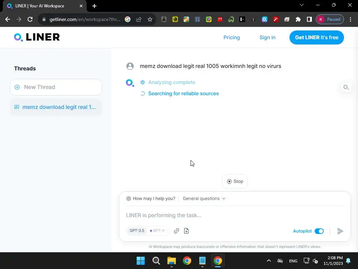Click the 2:08 PM clock
The width and height of the screenshot is (358, 269).
pos(333,261)
